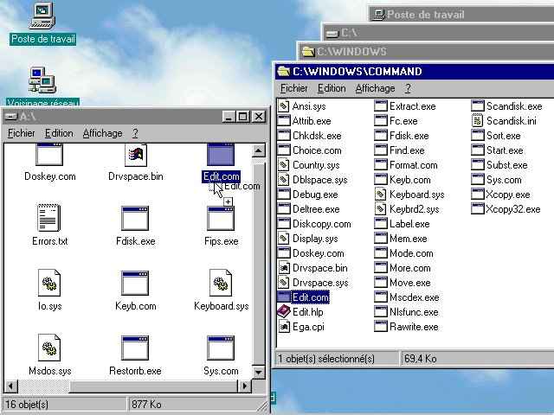Click scroll down arrow in A:\ window

pos(259,372)
